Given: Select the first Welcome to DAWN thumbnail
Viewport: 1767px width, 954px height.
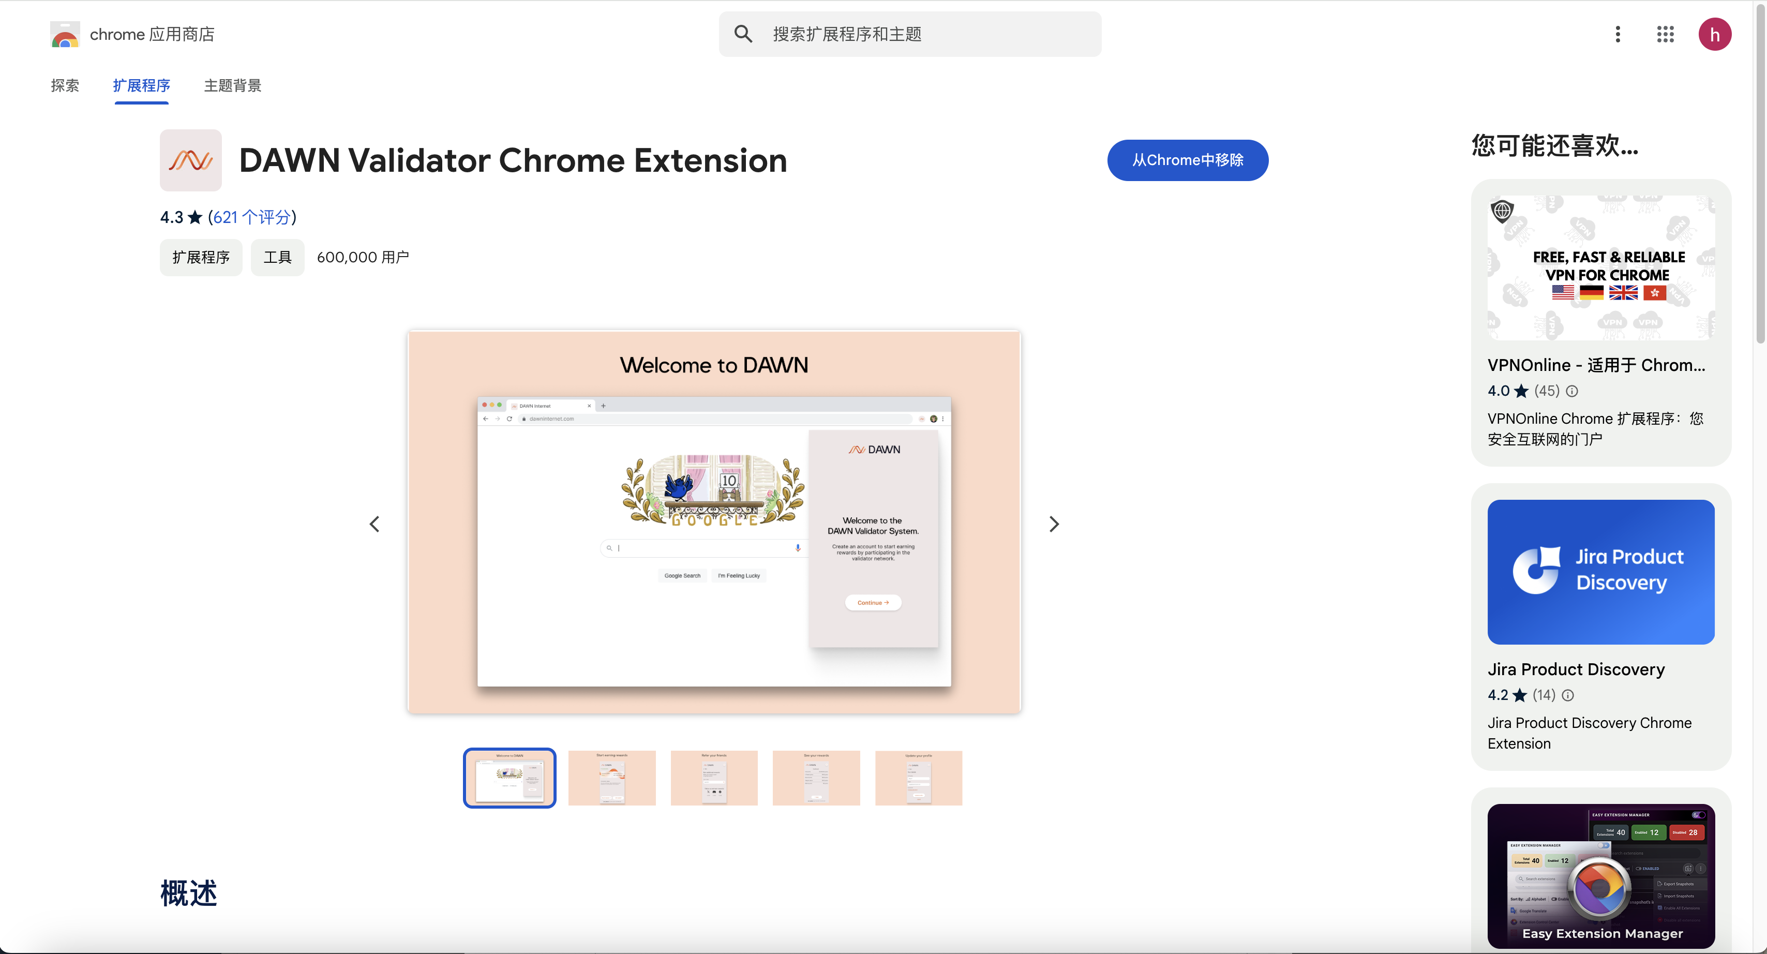Looking at the screenshot, I should pyautogui.click(x=510, y=778).
